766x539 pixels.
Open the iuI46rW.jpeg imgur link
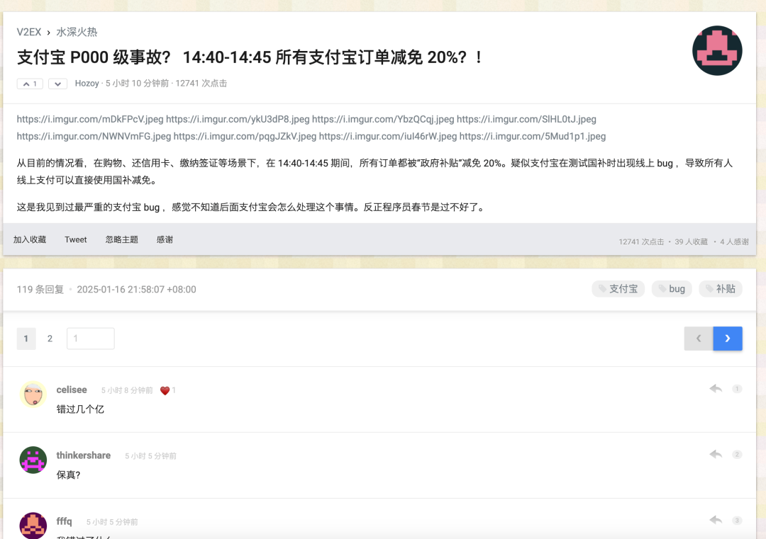pos(388,136)
